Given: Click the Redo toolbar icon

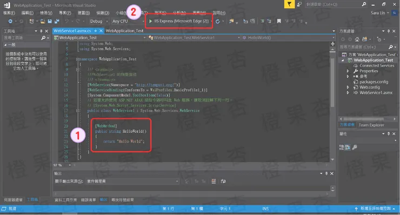Looking at the screenshot, I should [78, 21].
